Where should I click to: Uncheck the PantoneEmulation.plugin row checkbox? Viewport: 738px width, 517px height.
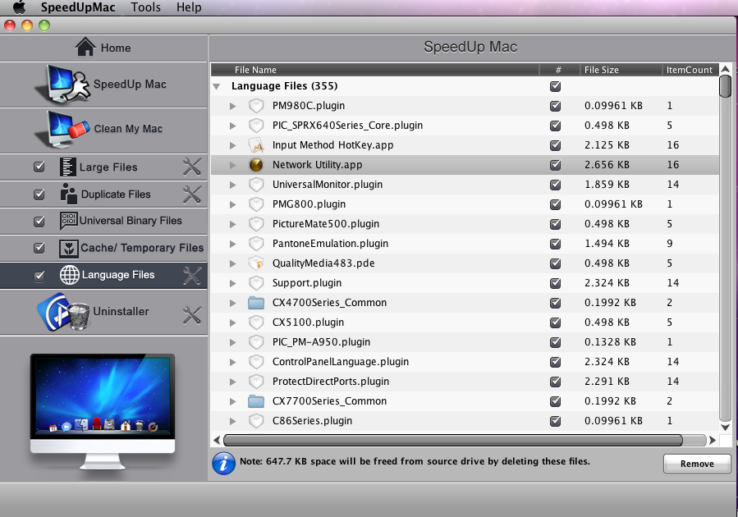556,244
